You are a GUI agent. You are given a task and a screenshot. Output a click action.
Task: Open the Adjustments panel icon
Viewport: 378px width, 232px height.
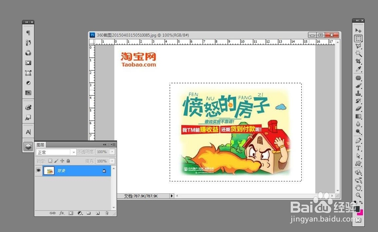(28, 83)
